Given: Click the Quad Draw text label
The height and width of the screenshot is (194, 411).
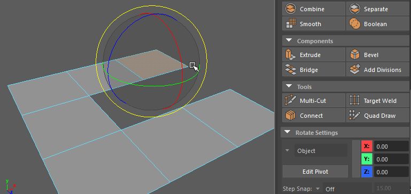Looking at the screenshot, I should pyautogui.click(x=379, y=116).
